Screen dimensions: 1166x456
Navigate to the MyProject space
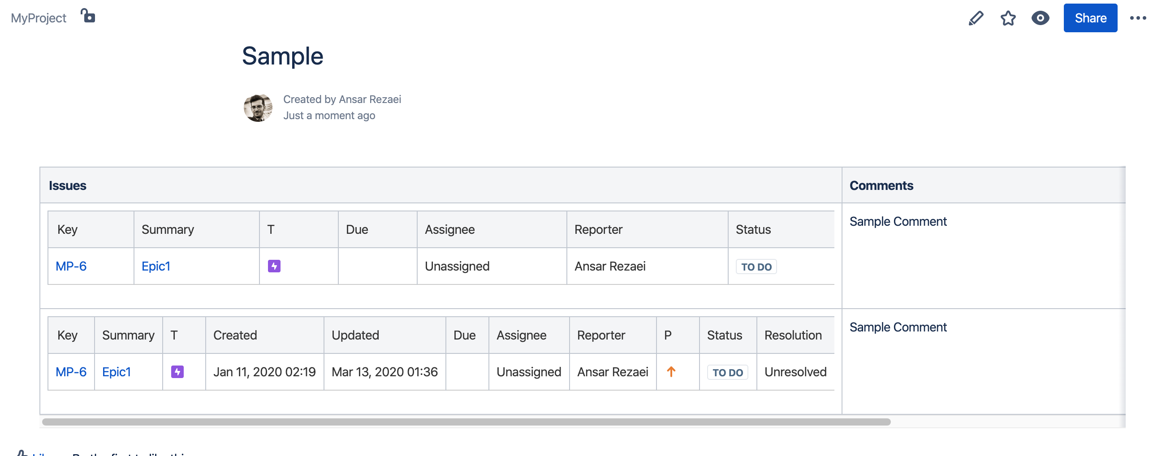38,17
